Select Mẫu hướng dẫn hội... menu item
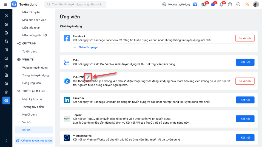The width and height of the screenshot is (262, 147). tap(36, 35)
